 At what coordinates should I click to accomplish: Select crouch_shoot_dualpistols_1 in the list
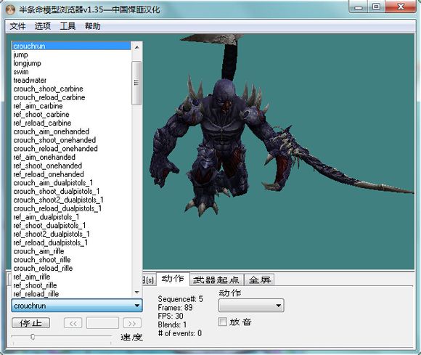click(x=71, y=192)
